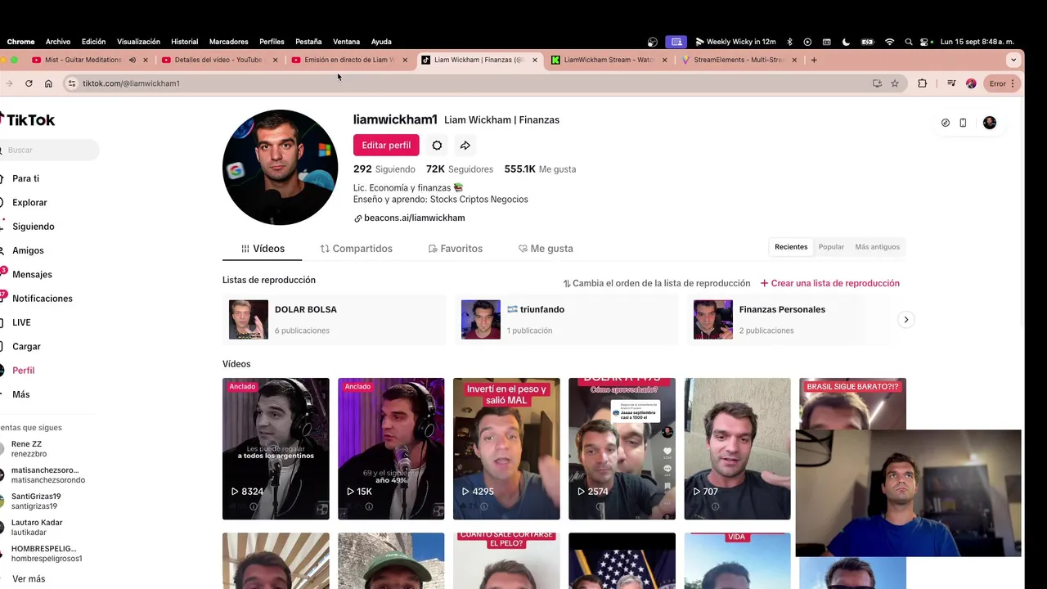This screenshot has height=589, width=1047.
Task: Open Notificaciones in sidebar
Action: pos(42,299)
